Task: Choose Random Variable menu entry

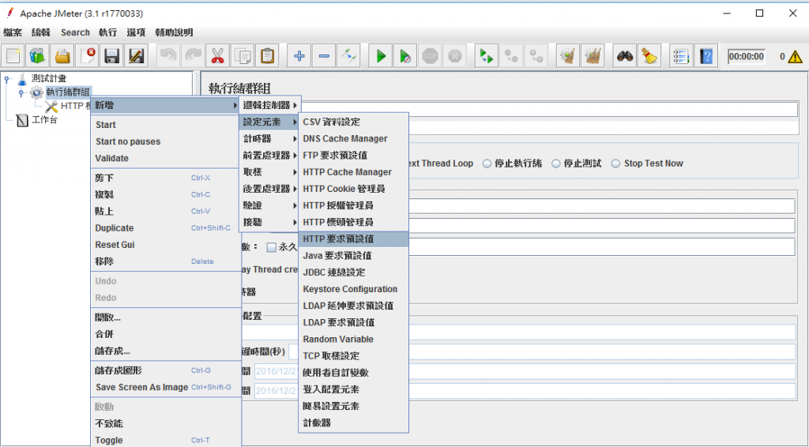Action: 353,340
